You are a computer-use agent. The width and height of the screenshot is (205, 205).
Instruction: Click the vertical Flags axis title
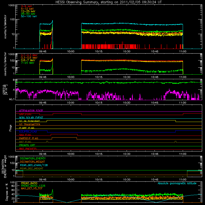11,128
